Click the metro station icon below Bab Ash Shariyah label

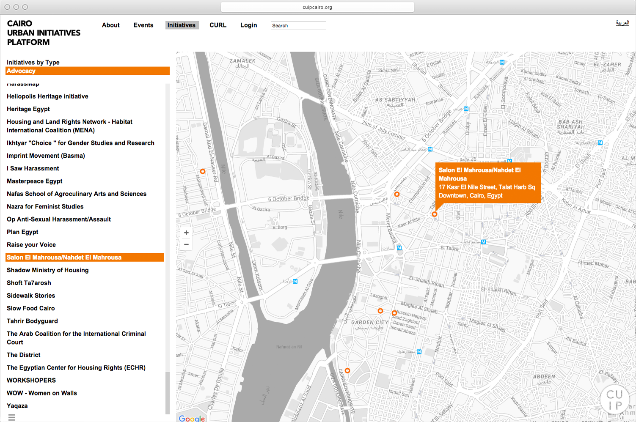(x=600, y=143)
